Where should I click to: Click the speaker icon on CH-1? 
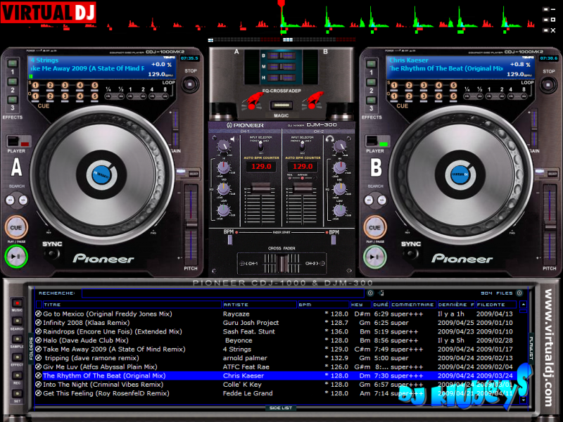234,139
